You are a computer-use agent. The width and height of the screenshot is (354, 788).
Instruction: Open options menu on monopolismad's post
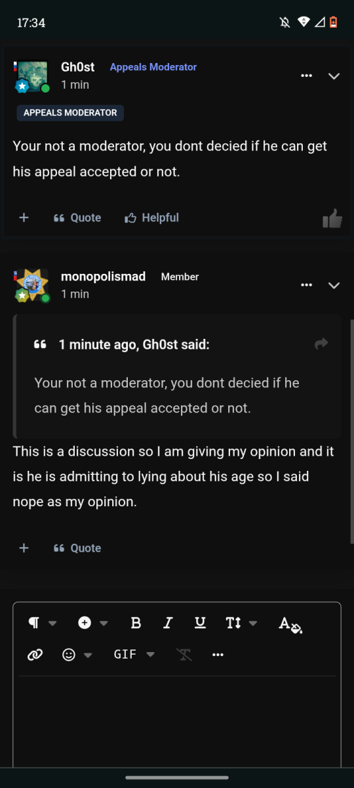coord(306,285)
